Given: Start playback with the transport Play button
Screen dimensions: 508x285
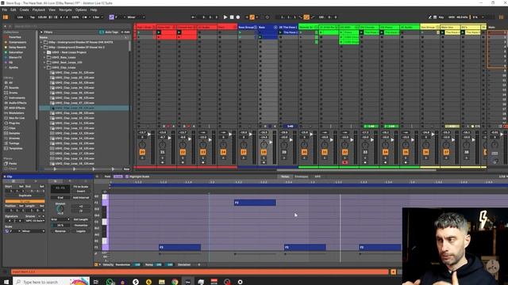Looking at the screenshot, I should point(225,17).
